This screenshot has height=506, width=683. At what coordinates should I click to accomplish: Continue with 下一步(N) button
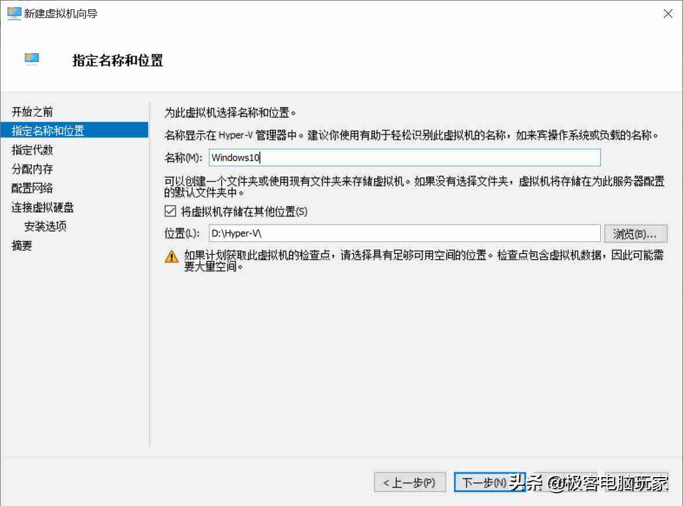point(490,482)
